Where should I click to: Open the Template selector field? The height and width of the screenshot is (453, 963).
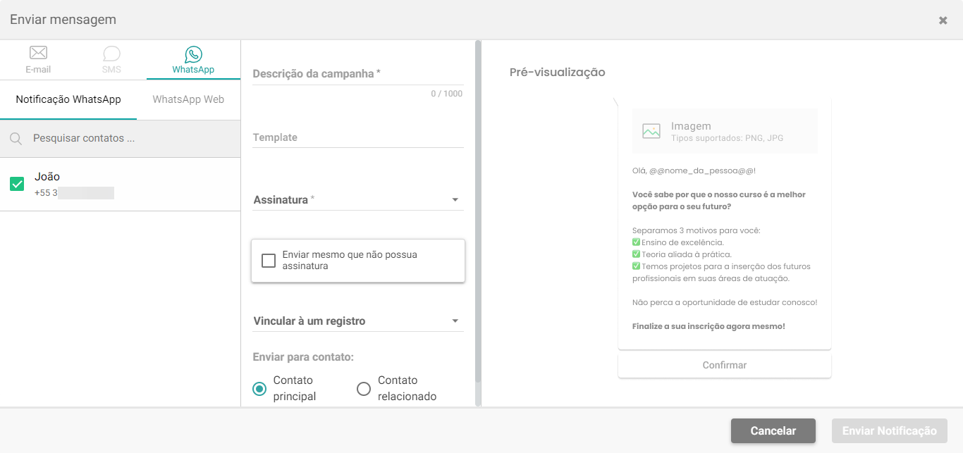pyautogui.click(x=358, y=137)
